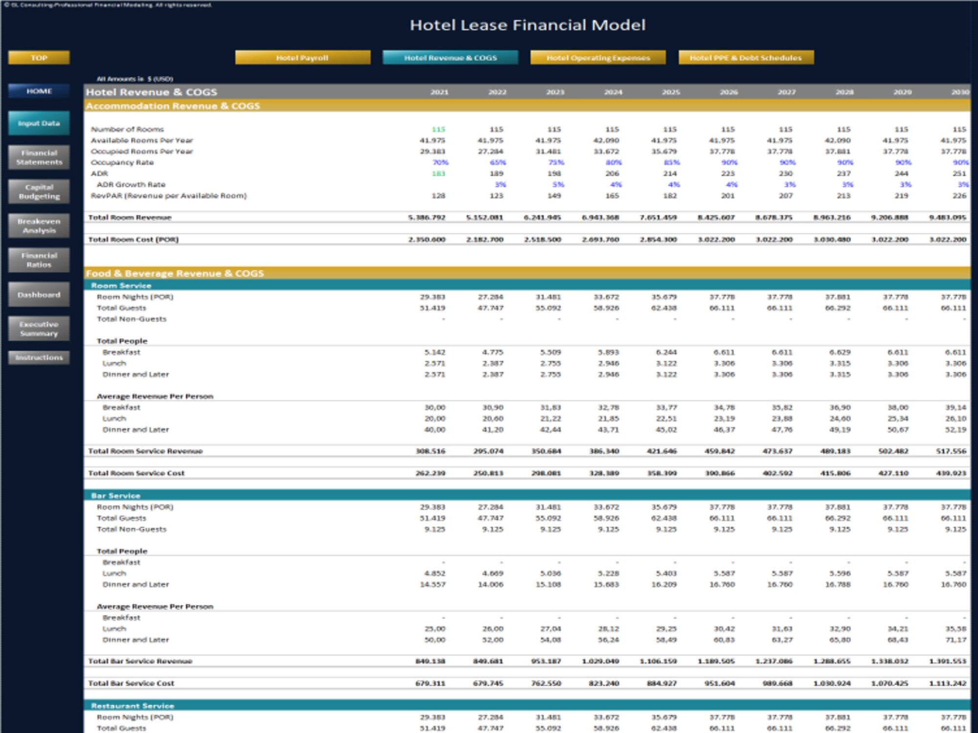Click the Bar Service section header
This screenshot has width=978, height=733.
click(171, 495)
